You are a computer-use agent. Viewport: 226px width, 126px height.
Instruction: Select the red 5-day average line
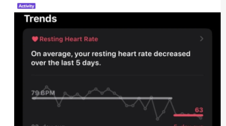click(188, 115)
